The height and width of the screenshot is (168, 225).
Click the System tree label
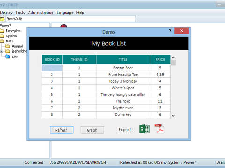(x=11, y=36)
